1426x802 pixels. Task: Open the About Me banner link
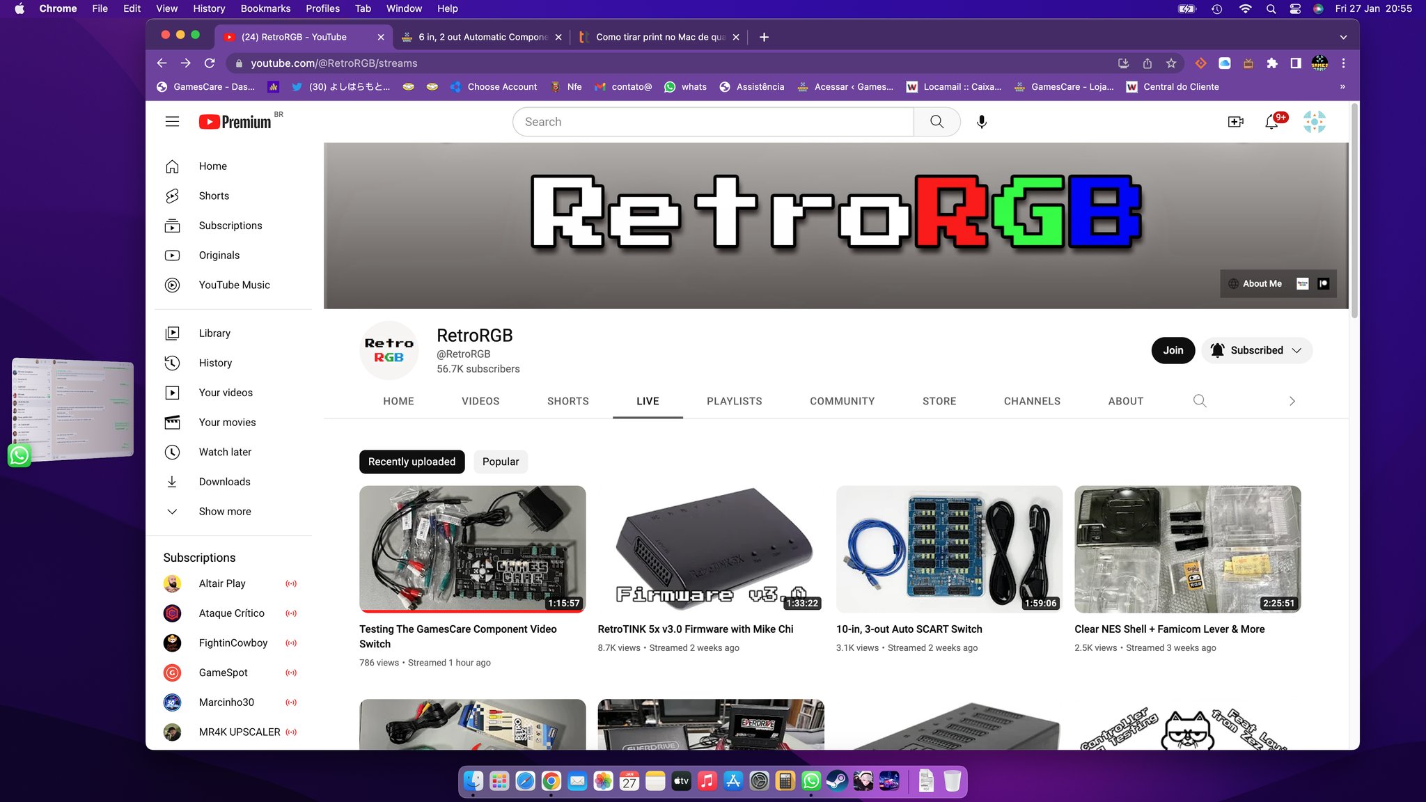[x=1255, y=284]
